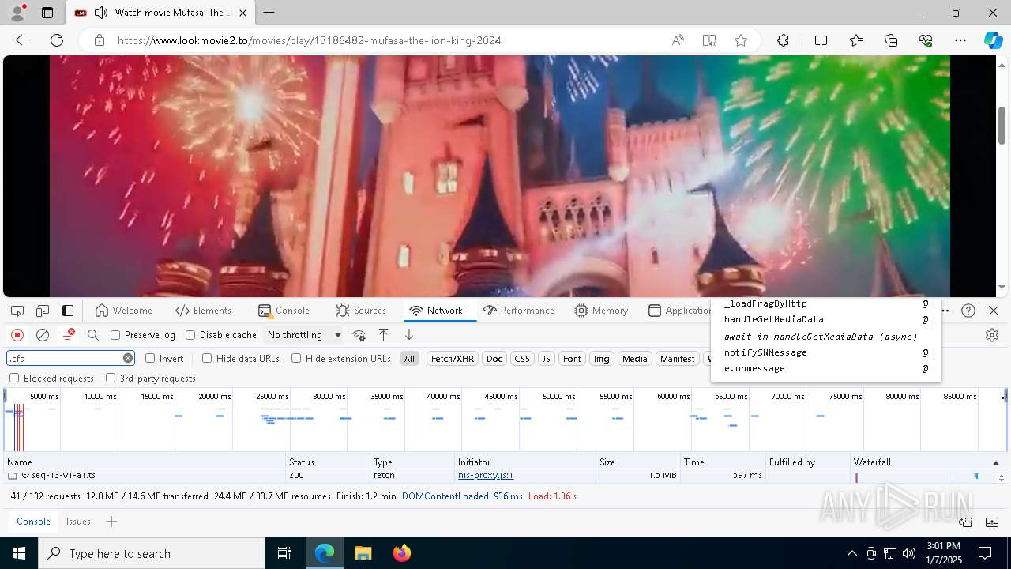Toggle device emulation icon in DevTools
The width and height of the screenshot is (1011, 569).
coord(43,311)
